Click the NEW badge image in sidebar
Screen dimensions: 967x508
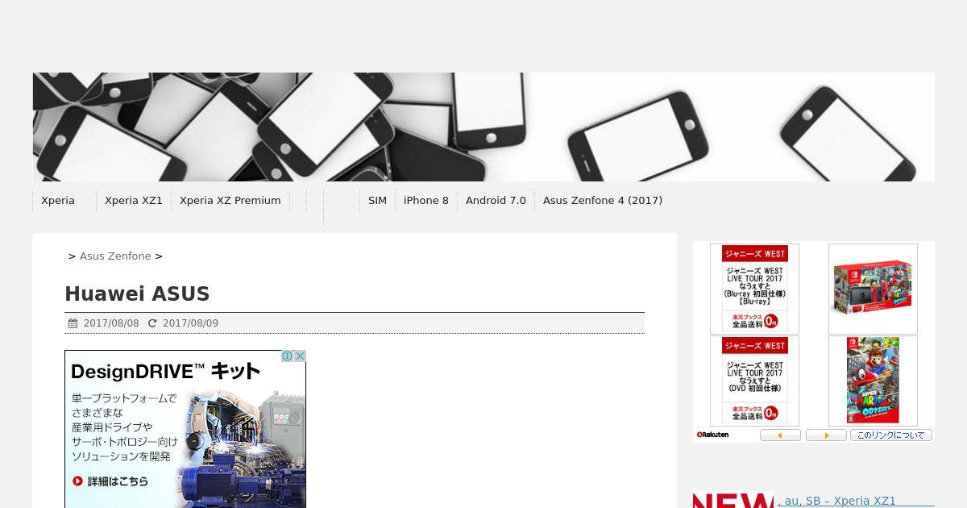point(733,500)
